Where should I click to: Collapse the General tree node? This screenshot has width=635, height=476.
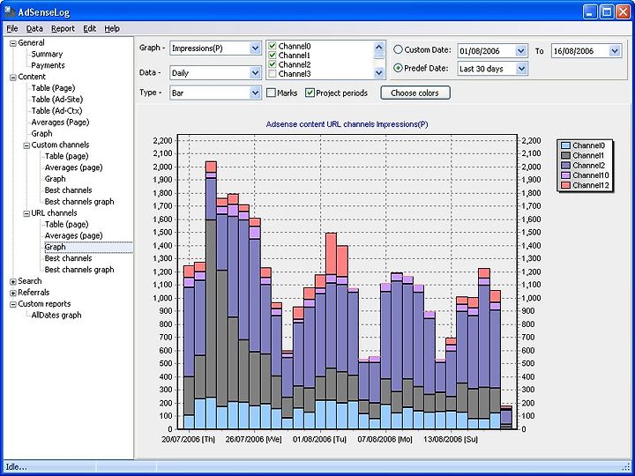coord(13,43)
